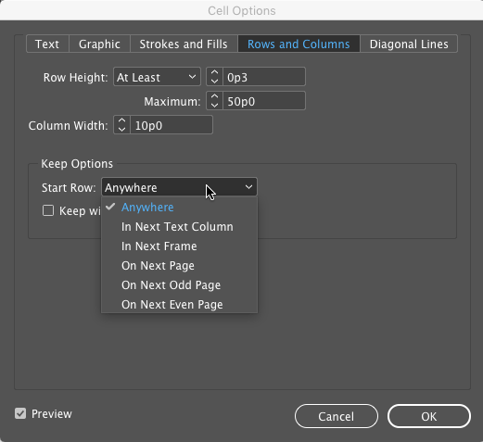This screenshot has height=442, width=483.
Task: Switch to the Diagonal Lines tab
Action: coord(409,44)
